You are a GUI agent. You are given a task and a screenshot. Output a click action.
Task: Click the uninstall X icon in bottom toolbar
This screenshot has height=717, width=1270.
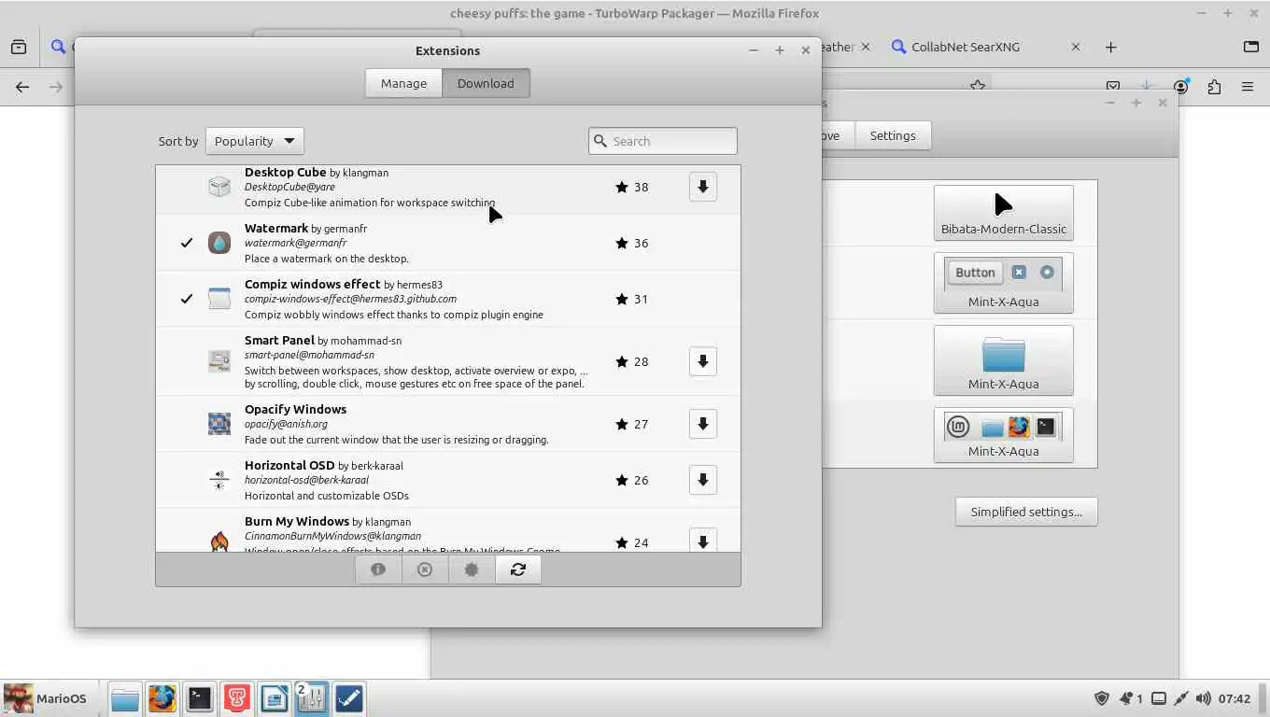click(x=425, y=569)
